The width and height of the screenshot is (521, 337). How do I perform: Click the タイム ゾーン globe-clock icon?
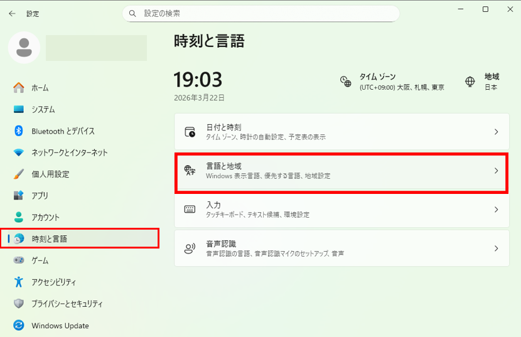tap(345, 82)
